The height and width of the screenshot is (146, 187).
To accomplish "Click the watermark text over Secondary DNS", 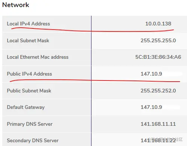I will click(165, 139).
